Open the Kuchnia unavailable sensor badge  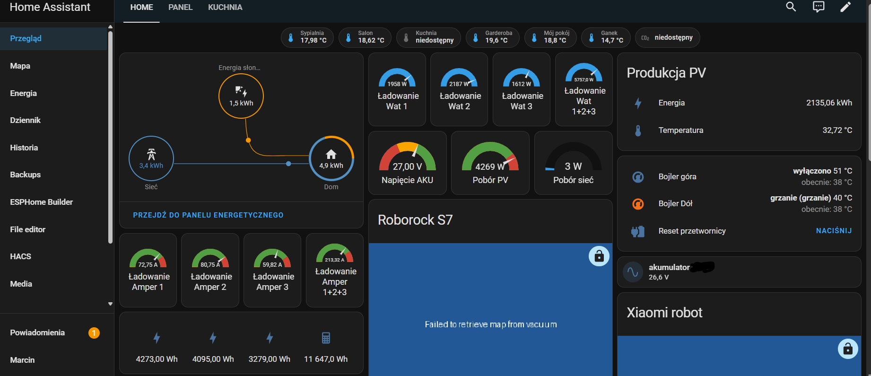pyautogui.click(x=428, y=37)
